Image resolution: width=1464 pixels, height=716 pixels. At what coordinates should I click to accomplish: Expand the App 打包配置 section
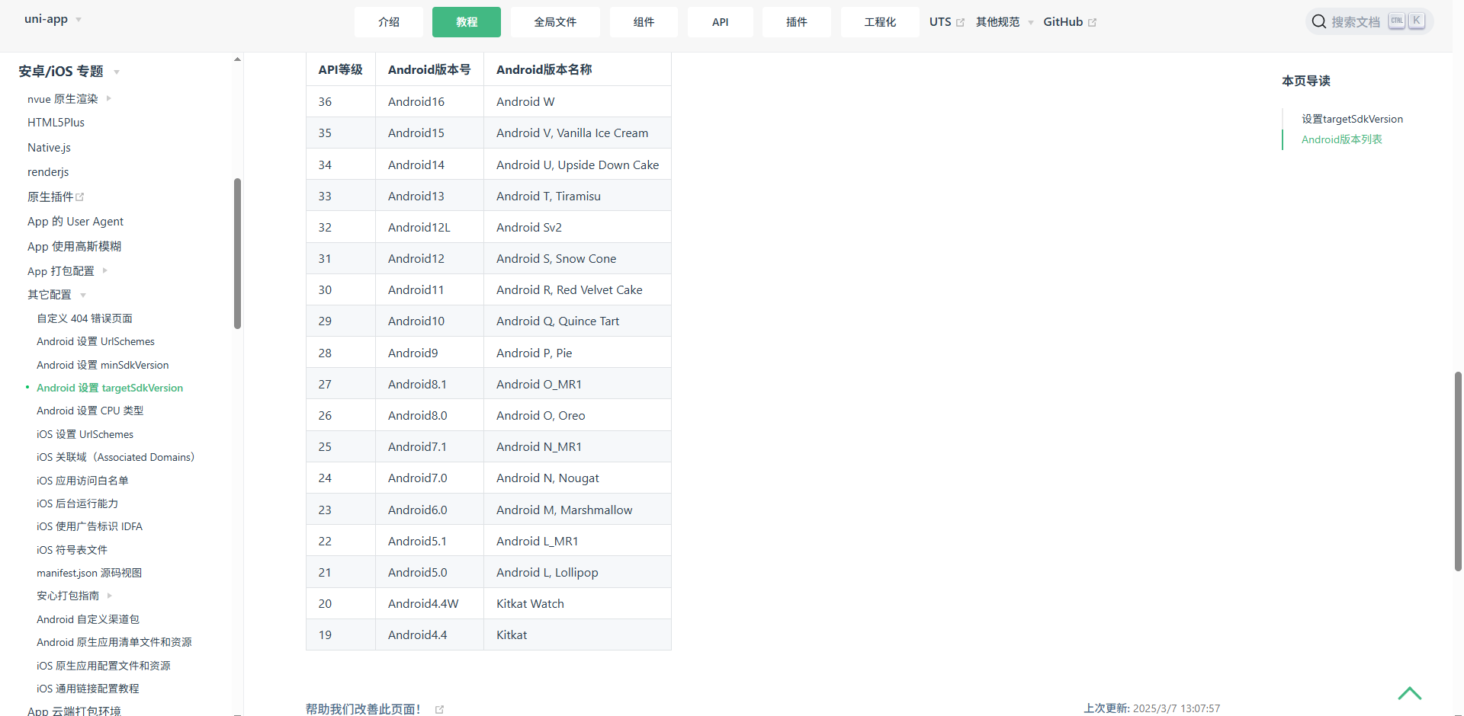tap(105, 270)
